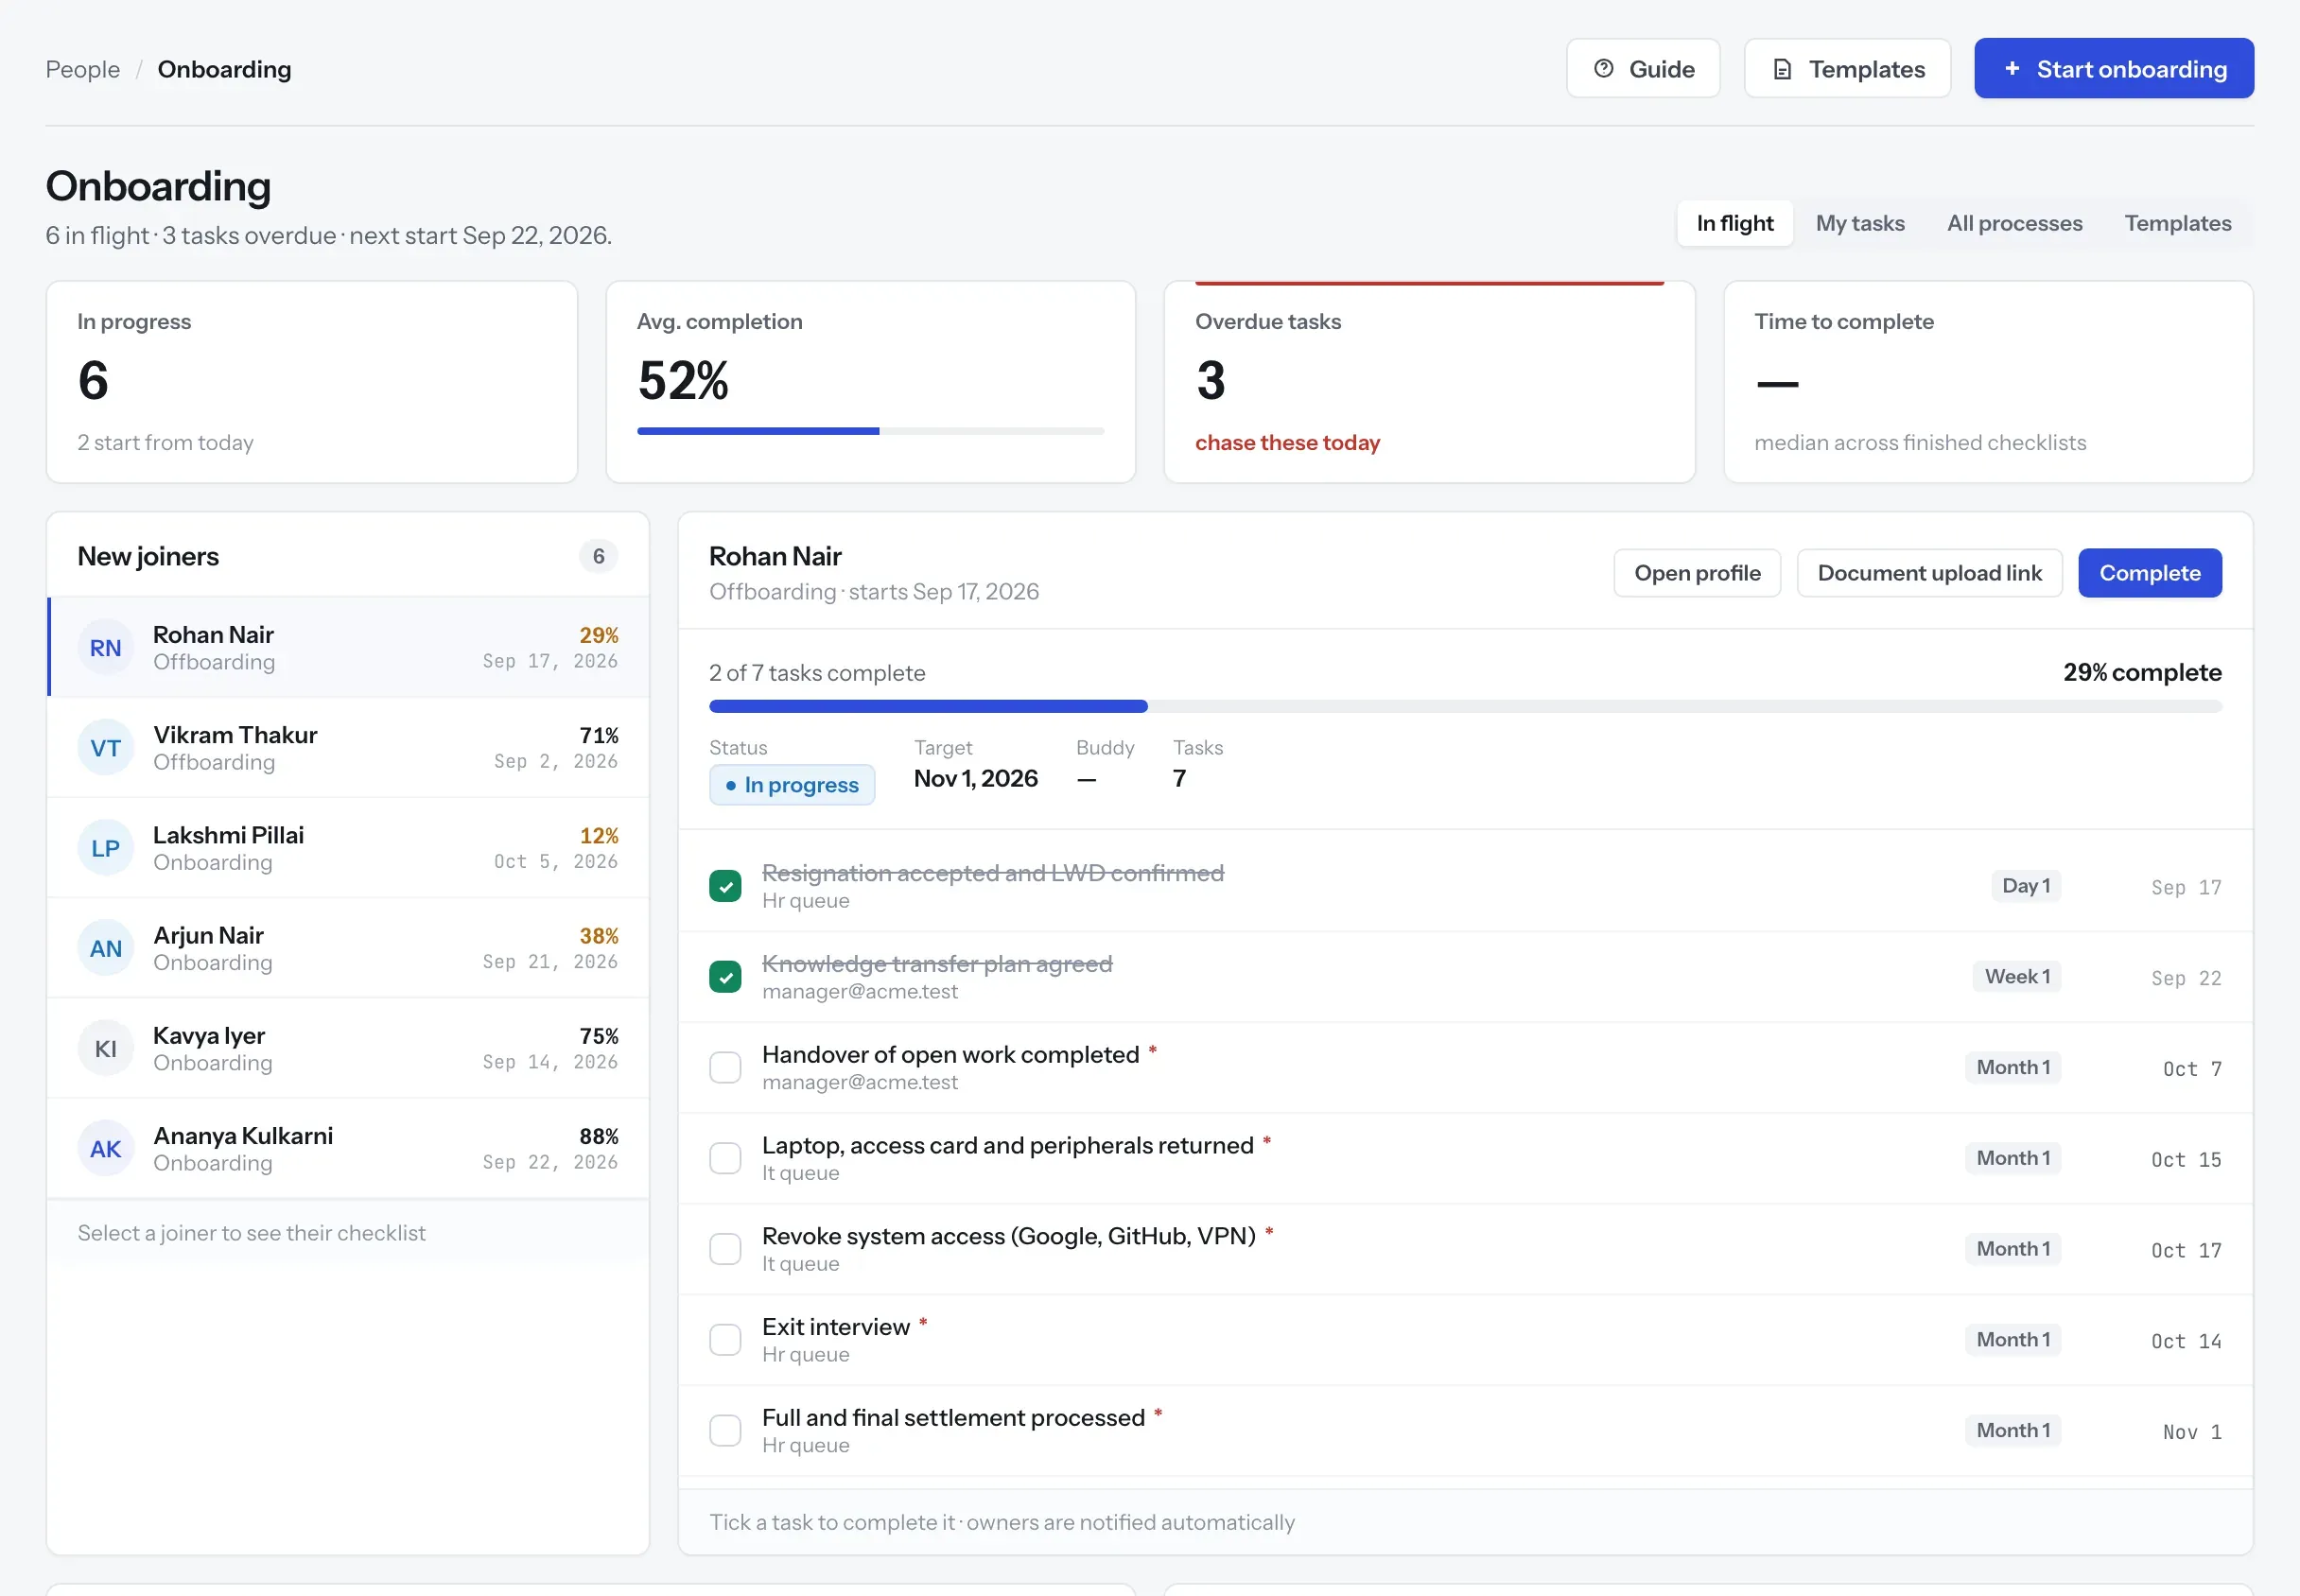Click the Guide help icon
The width and height of the screenshot is (2300, 1596).
1603,68
